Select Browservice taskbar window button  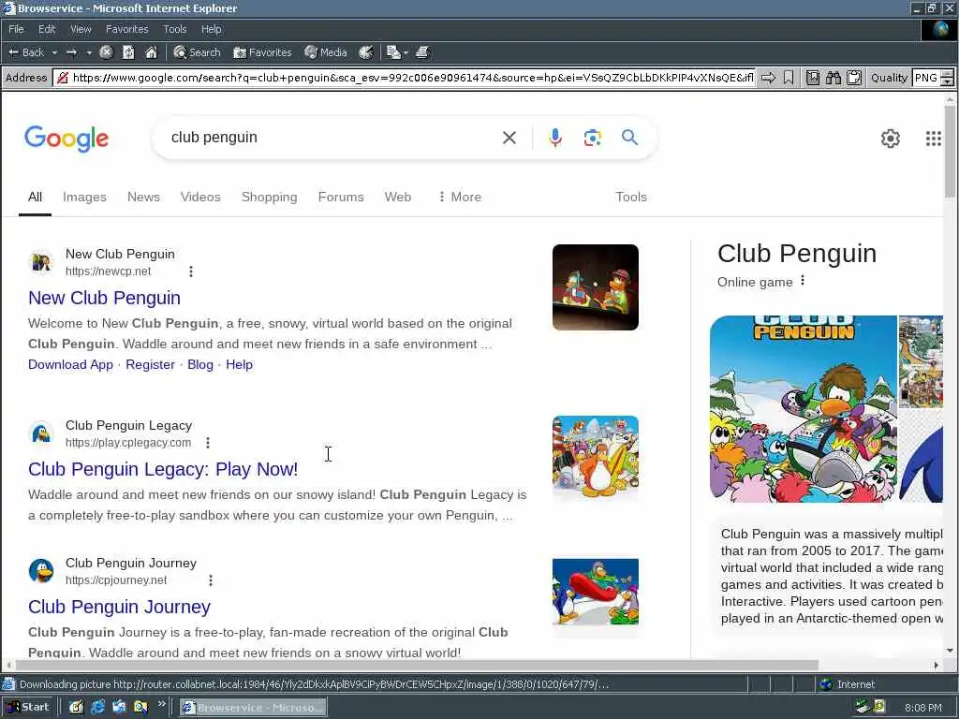point(253,708)
